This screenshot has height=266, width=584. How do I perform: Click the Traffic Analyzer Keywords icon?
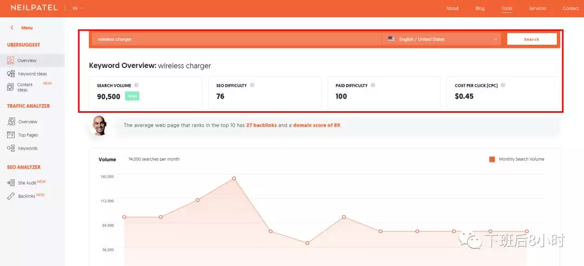pos(11,148)
